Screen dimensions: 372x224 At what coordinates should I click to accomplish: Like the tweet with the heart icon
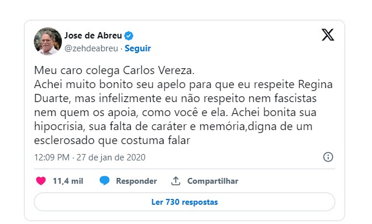pyautogui.click(x=41, y=181)
